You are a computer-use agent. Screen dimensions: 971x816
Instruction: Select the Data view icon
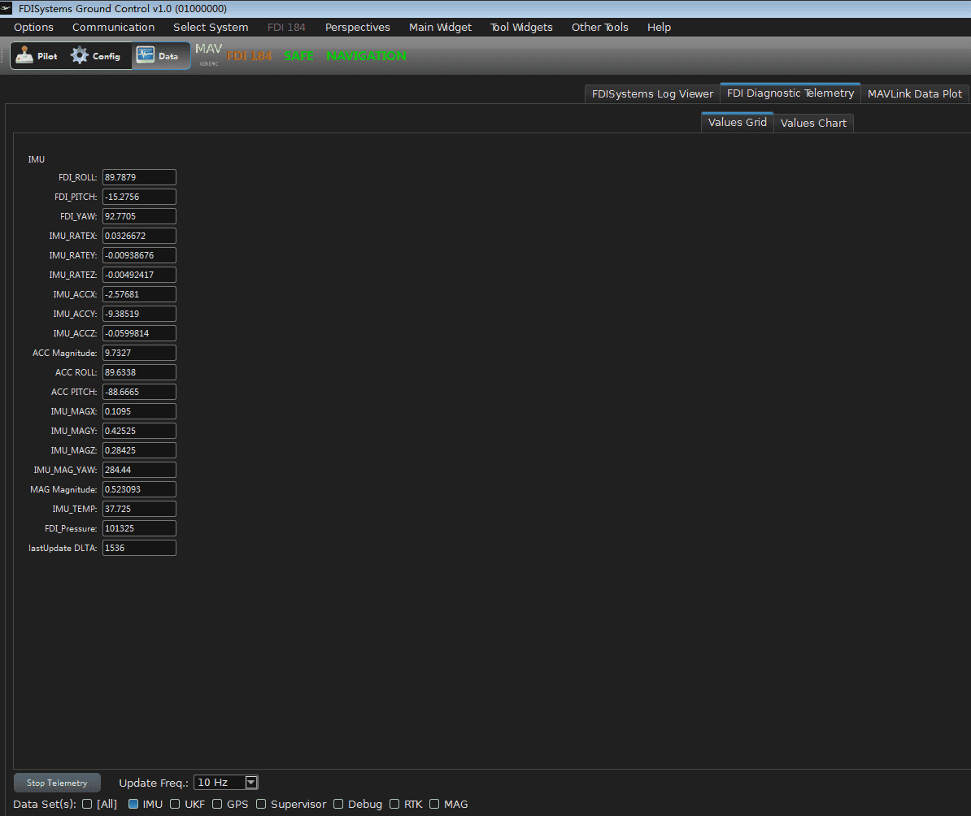158,56
